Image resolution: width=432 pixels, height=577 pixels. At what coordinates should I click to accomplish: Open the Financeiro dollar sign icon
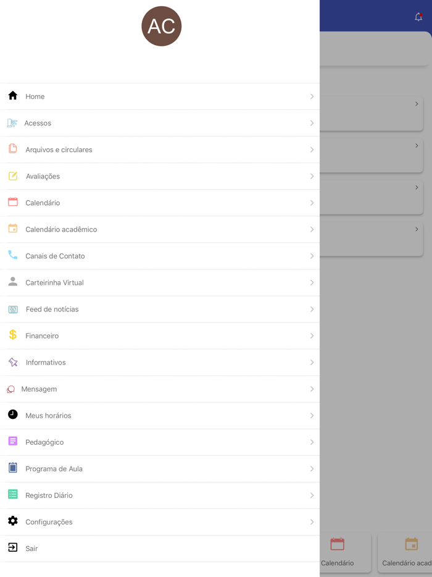tap(13, 335)
